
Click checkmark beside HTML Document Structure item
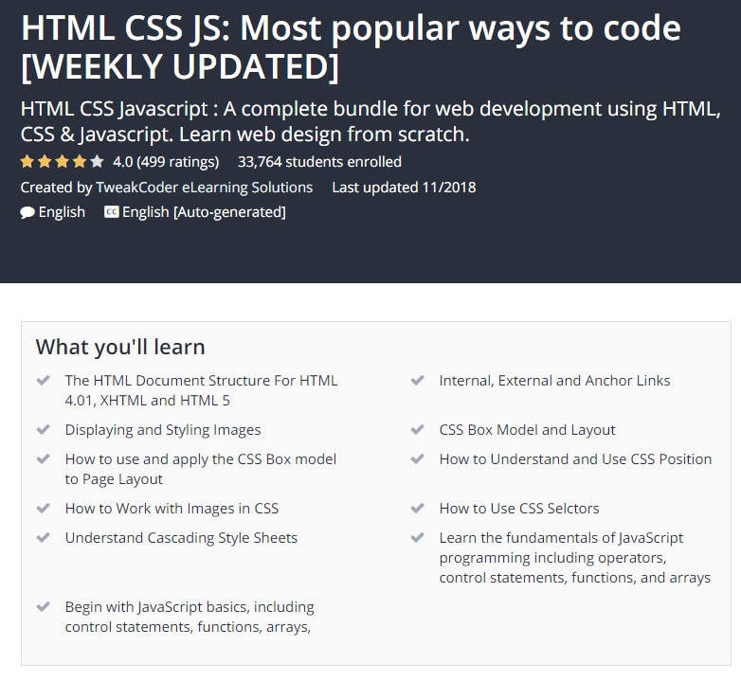tap(44, 380)
